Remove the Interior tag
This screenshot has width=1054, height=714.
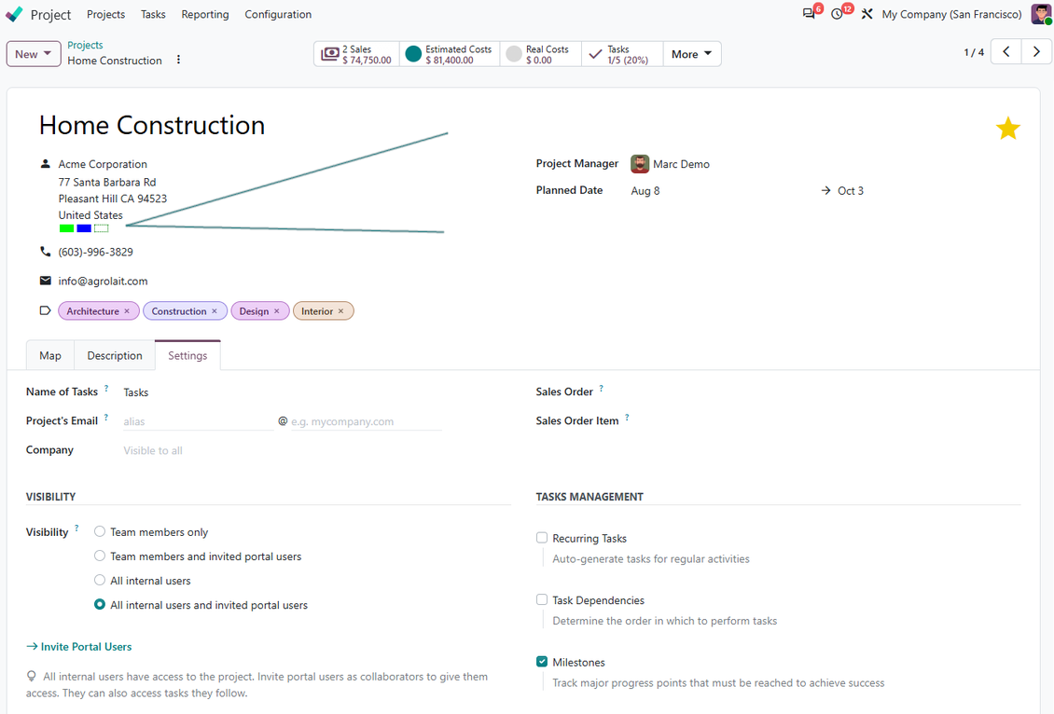[340, 311]
